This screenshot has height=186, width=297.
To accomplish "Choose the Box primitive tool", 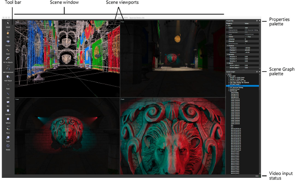I will click(x=8, y=103).
